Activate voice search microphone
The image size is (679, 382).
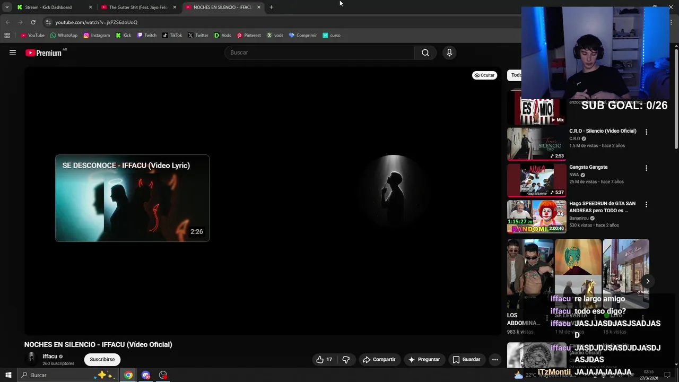[449, 53]
